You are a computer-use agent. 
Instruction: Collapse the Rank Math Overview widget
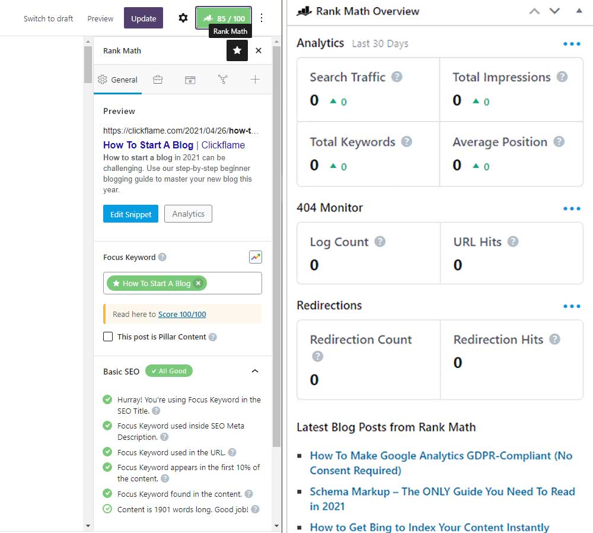tap(579, 11)
